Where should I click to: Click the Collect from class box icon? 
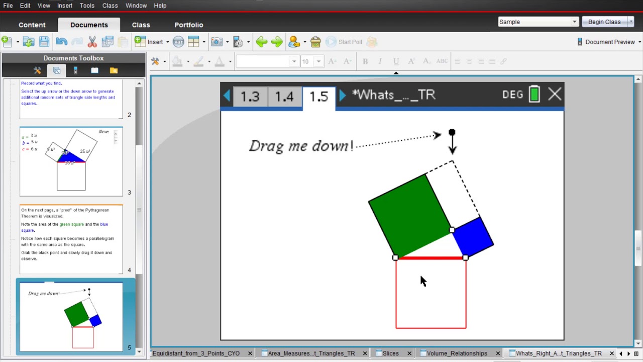pyautogui.click(x=315, y=42)
